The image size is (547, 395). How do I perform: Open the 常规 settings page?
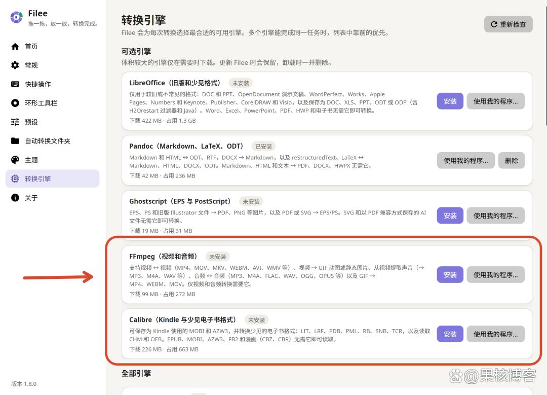(52, 65)
